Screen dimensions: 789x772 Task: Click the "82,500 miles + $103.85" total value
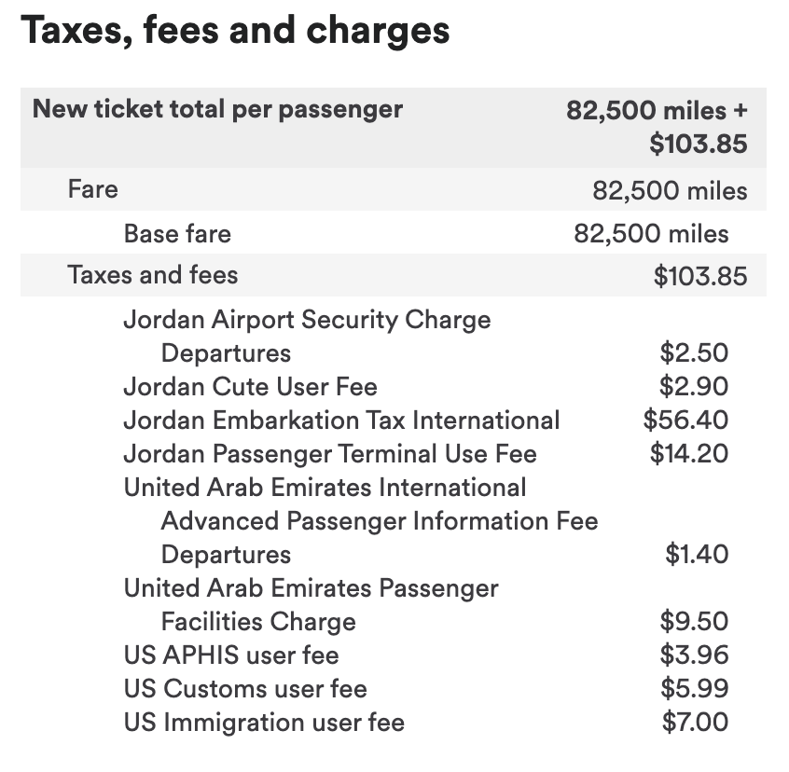[x=657, y=127]
